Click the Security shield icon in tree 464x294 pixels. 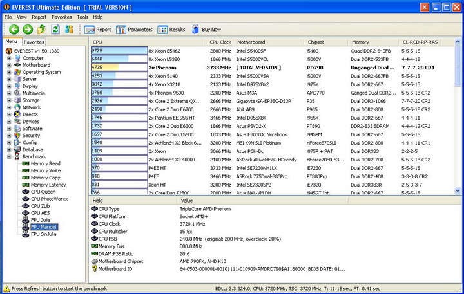pos(17,136)
